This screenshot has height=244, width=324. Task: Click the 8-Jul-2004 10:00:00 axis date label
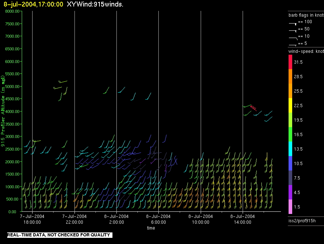200,219
